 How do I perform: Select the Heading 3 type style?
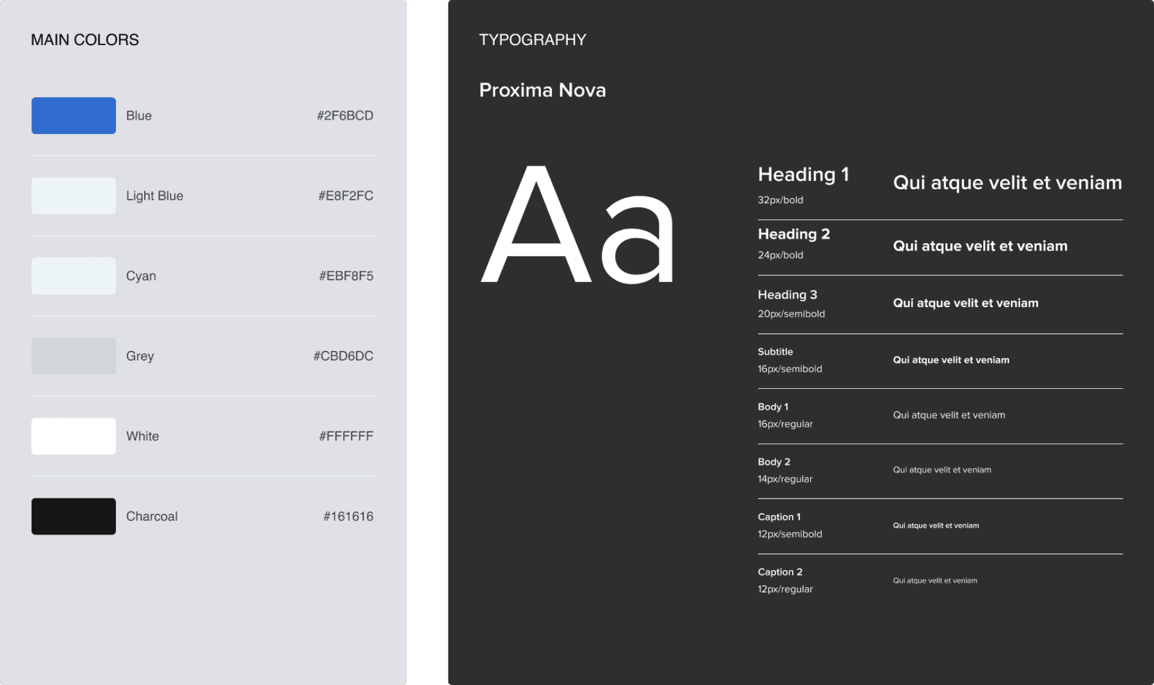click(787, 294)
